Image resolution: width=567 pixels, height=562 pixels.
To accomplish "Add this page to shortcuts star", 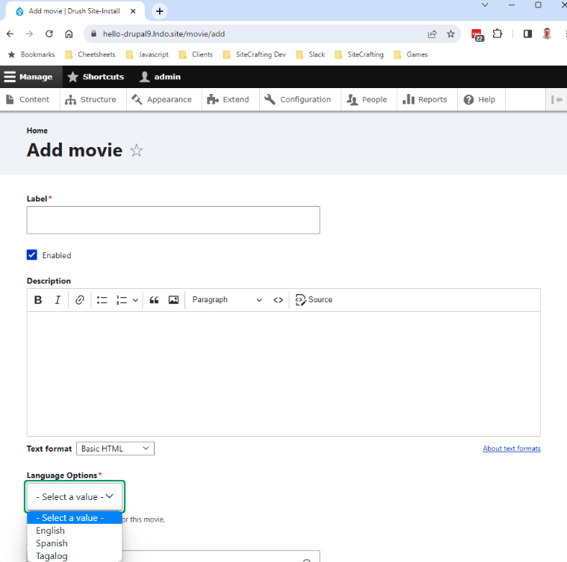I will 136,150.
